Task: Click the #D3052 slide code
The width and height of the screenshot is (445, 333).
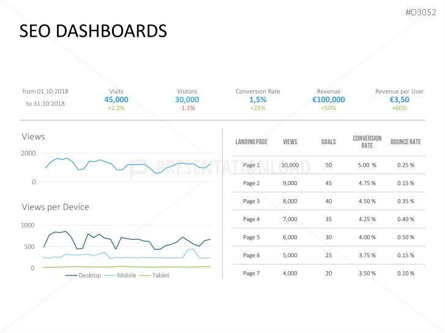Action: click(422, 12)
